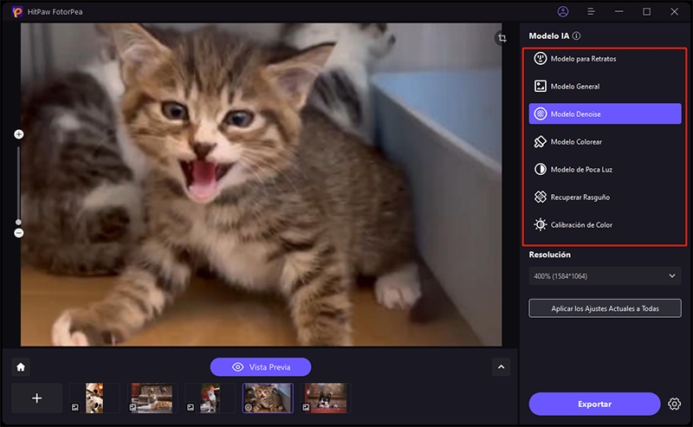Screen dimensions: 693x427
Task: Open export settings gear icon
Action: 674,404
